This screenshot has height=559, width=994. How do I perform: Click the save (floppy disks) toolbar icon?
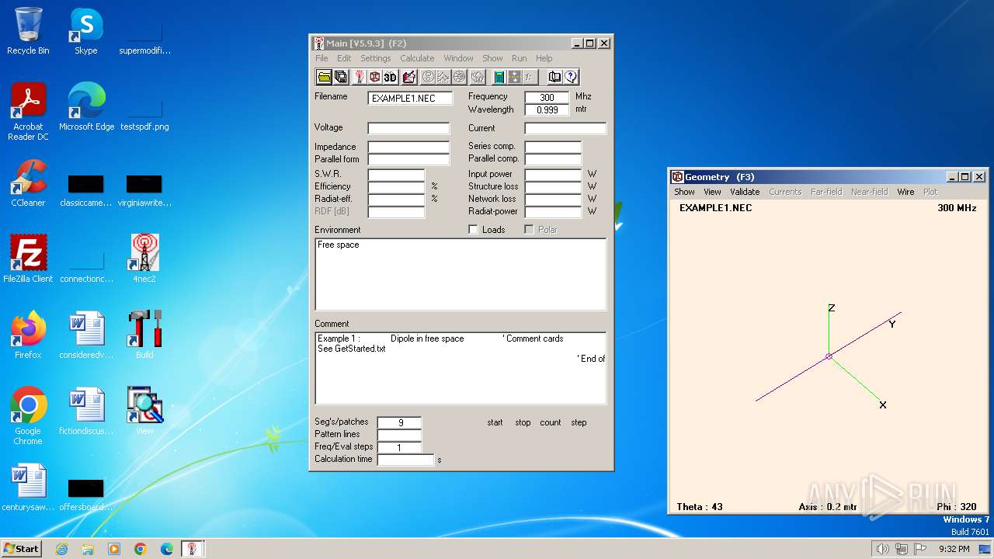pos(340,77)
